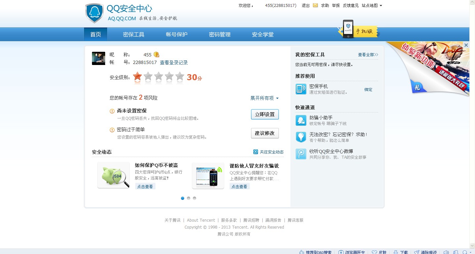Click the 立即设置 button
The image size is (475, 254).
click(x=265, y=114)
